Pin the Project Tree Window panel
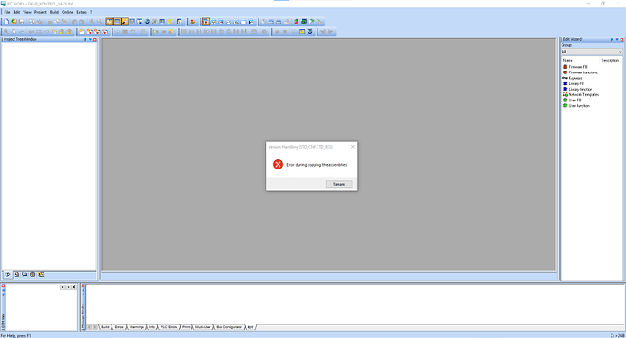626x338 pixels. (85, 40)
